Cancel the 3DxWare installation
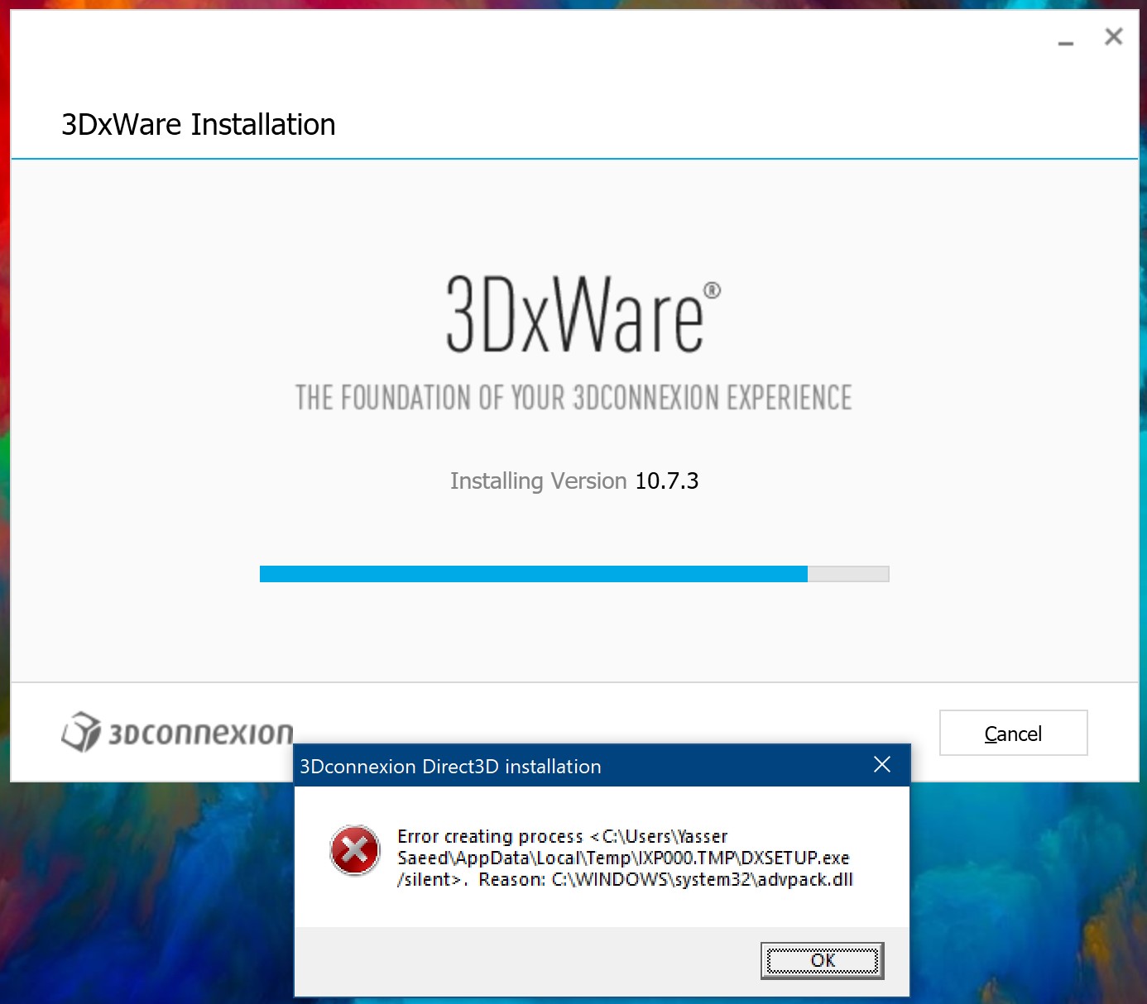Screen dimensions: 1147x1004 (1013, 733)
